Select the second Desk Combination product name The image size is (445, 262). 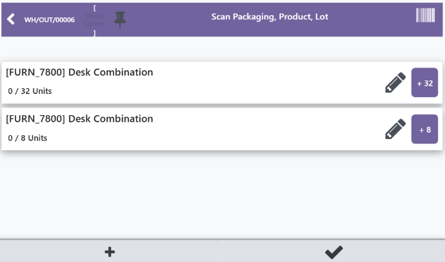point(79,118)
